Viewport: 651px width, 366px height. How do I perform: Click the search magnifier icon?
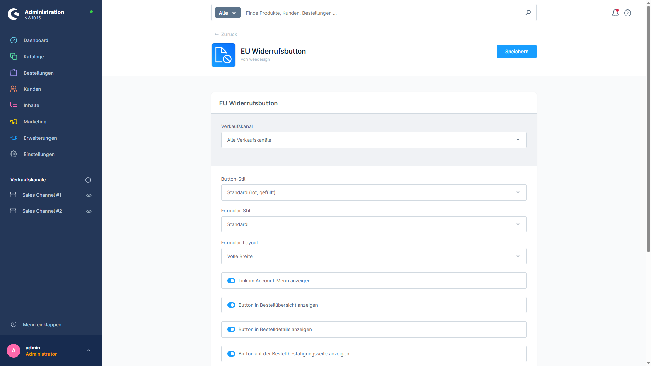tap(528, 13)
